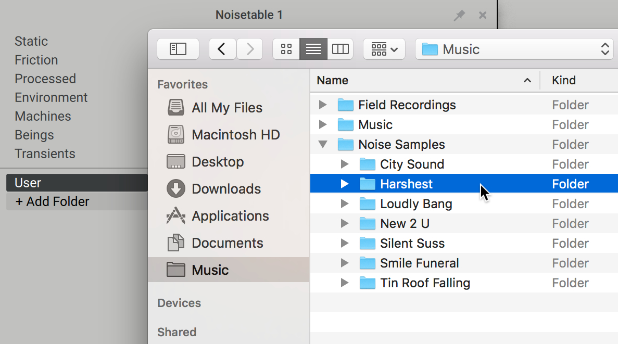Click the back navigation arrow

click(222, 48)
